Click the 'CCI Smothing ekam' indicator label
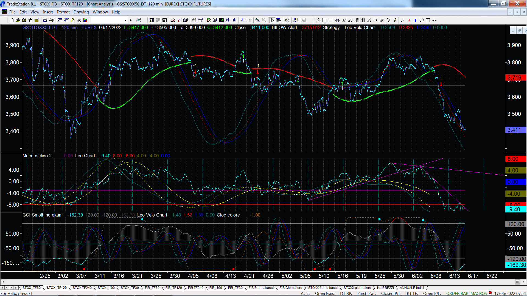The image size is (527, 296). [43, 215]
